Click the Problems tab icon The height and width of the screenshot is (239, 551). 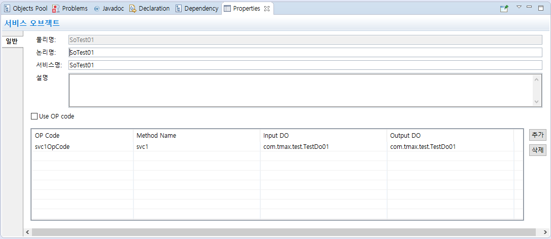[55, 9]
